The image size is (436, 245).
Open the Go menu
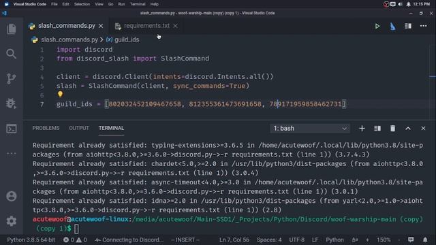click(110, 4)
